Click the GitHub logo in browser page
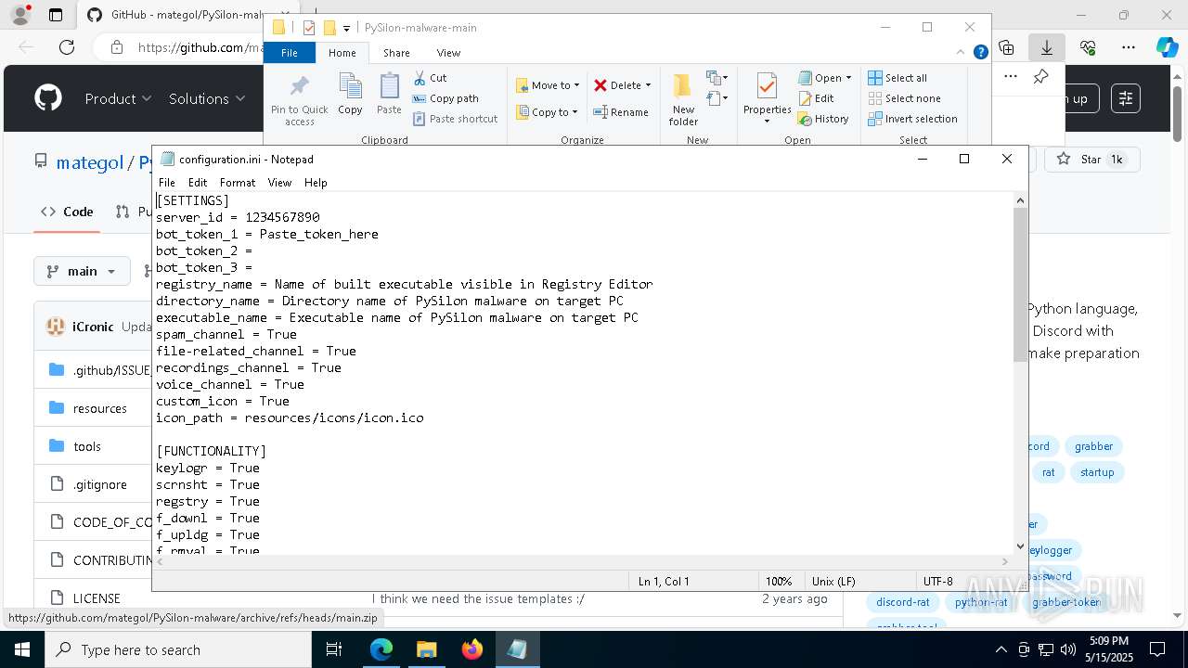Viewport: 1188px width, 668px height. [48, 98]
